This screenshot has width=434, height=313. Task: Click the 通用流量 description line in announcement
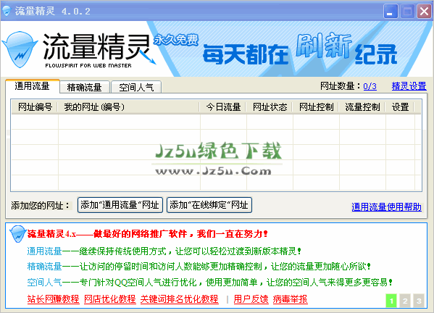[164, 251]
